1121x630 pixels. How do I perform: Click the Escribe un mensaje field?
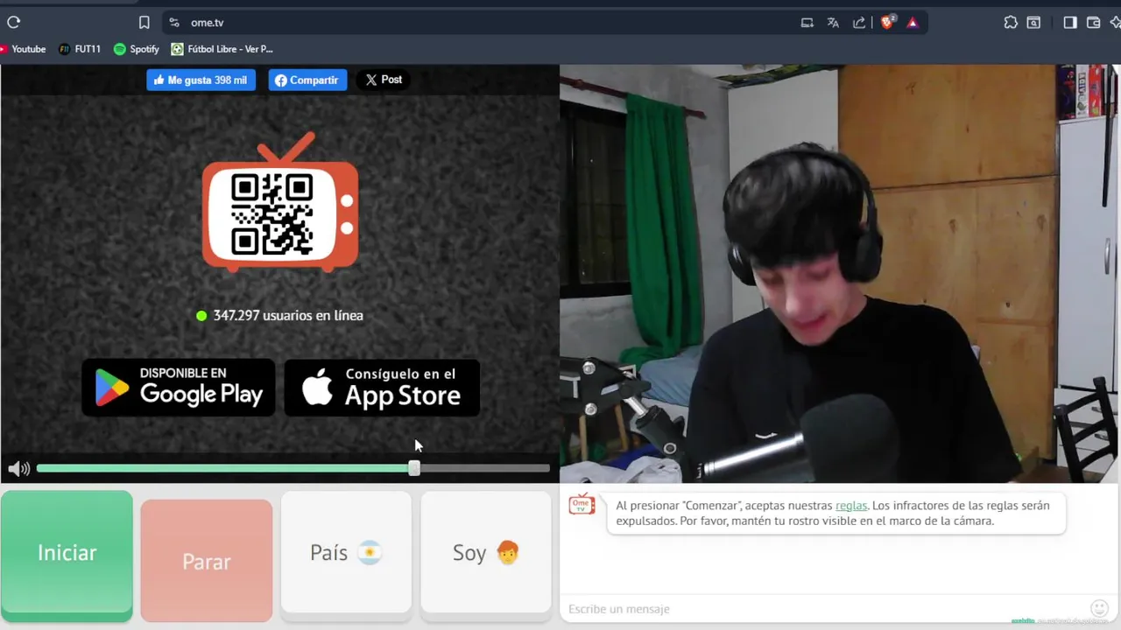(823, 609)
